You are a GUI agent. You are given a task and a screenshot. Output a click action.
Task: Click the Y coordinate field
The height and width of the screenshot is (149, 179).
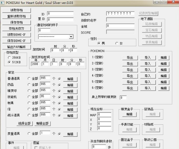coord(104,124)
